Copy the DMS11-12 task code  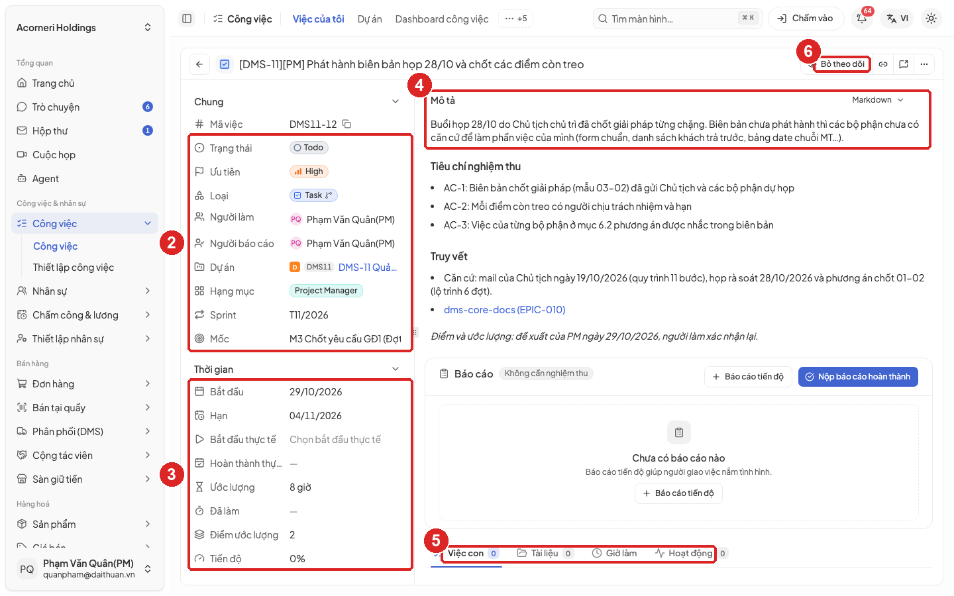pos(346,124)
